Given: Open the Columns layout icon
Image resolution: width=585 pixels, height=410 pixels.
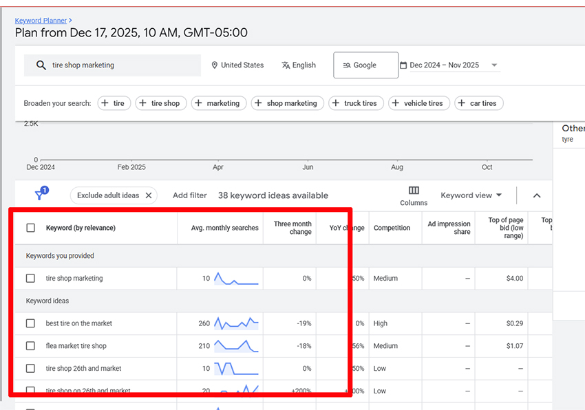Looking at the screenshot, I should click(414, 191).
